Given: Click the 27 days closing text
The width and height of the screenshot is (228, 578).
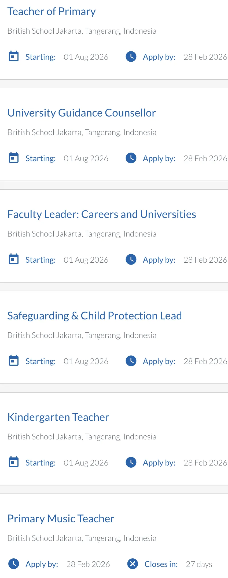Looking at the screenshot, I should [199, 564].
